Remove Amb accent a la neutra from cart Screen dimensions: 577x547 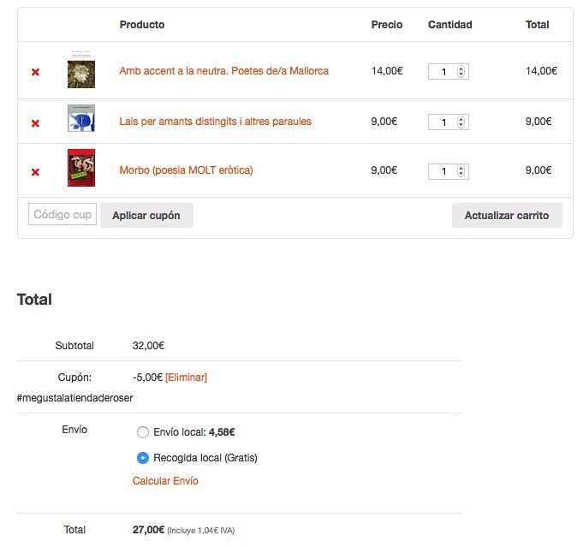coord(35,72)
